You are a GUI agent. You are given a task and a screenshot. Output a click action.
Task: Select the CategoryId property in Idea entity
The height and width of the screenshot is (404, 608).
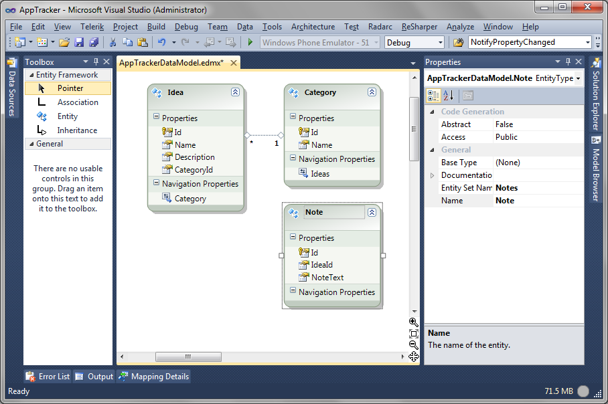(x=194, y=170)
